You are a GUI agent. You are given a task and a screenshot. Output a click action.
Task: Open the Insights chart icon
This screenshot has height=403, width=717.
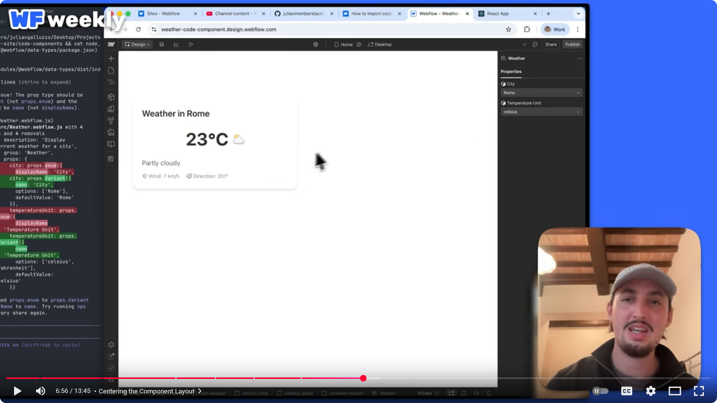(x=176, y=45)
